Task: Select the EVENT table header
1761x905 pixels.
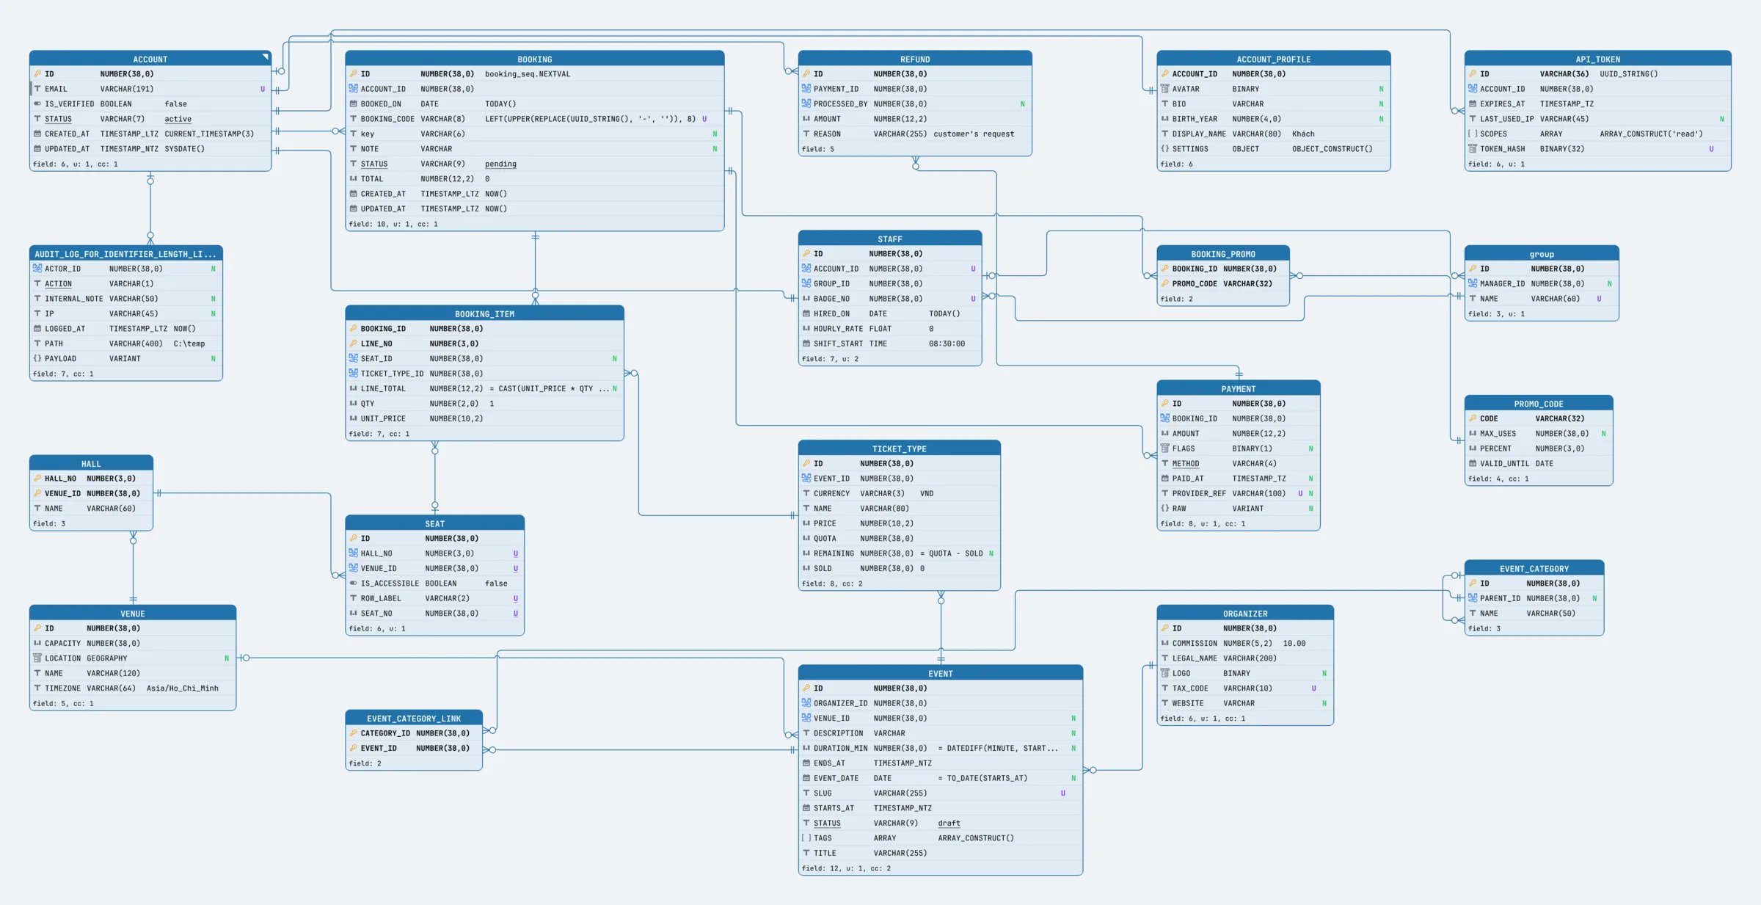Action: 940,673
